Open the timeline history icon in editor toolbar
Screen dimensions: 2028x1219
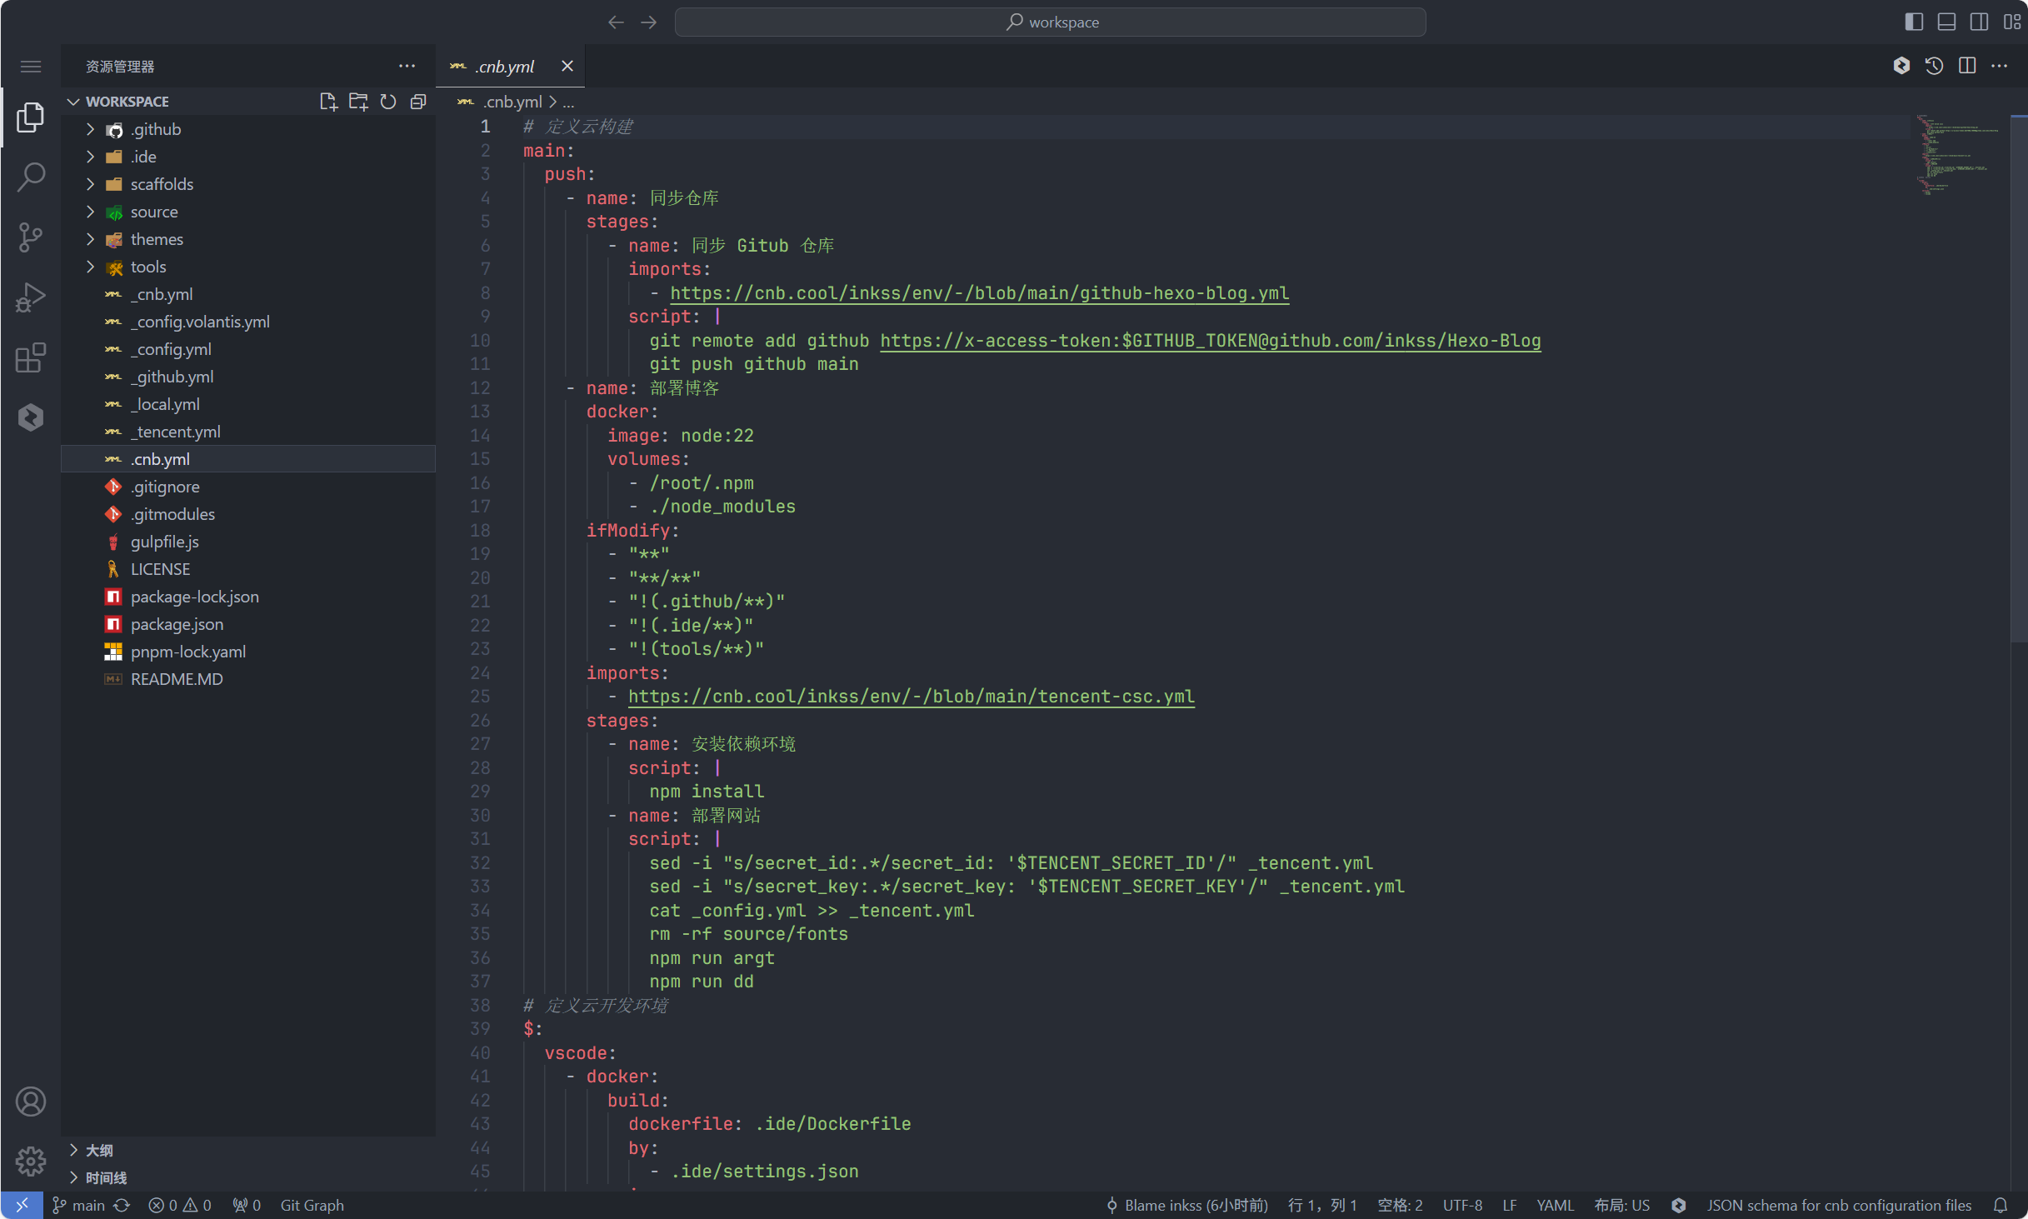[1934, 66]
